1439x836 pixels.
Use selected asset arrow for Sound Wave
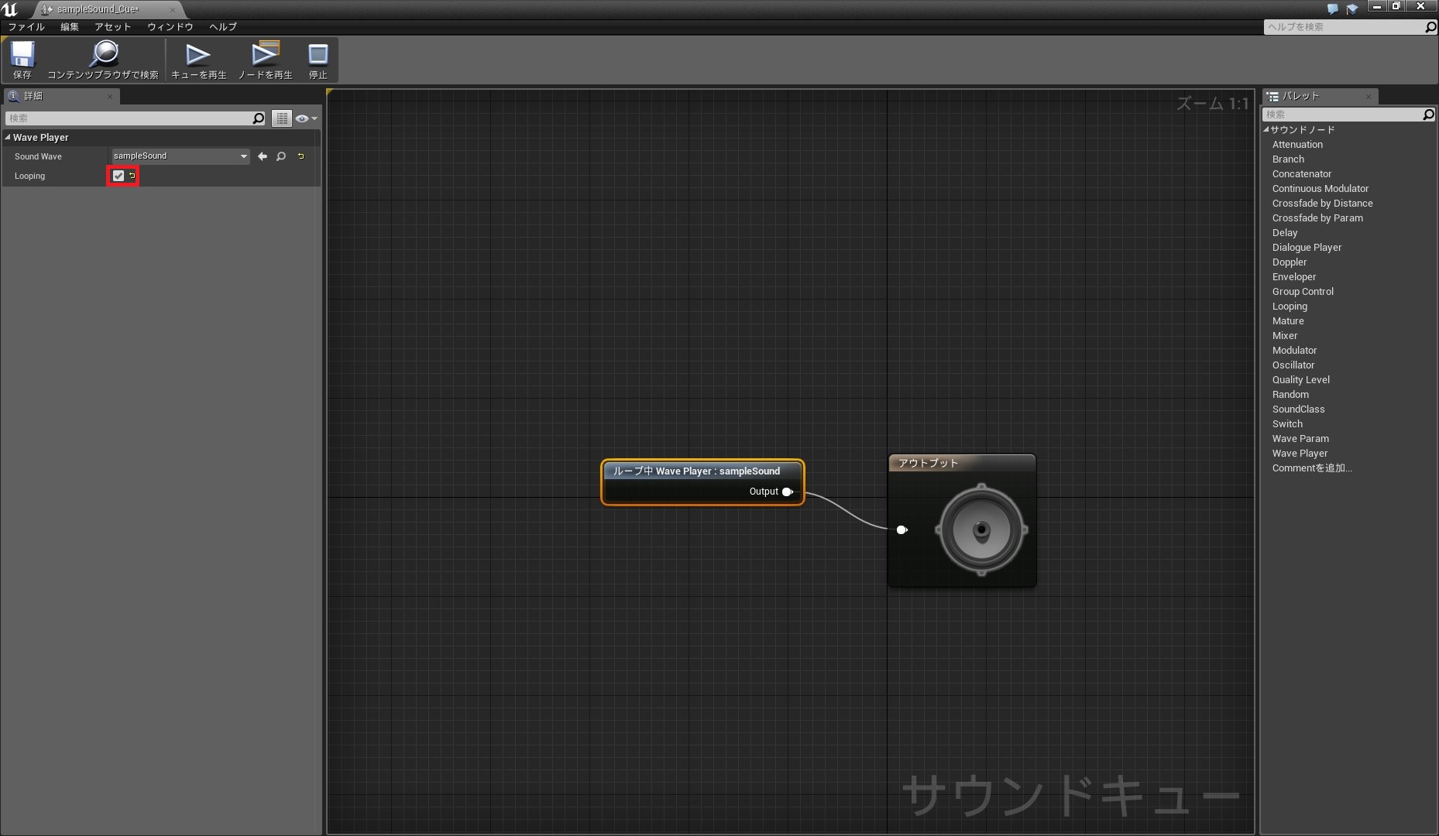click(263, 156)
